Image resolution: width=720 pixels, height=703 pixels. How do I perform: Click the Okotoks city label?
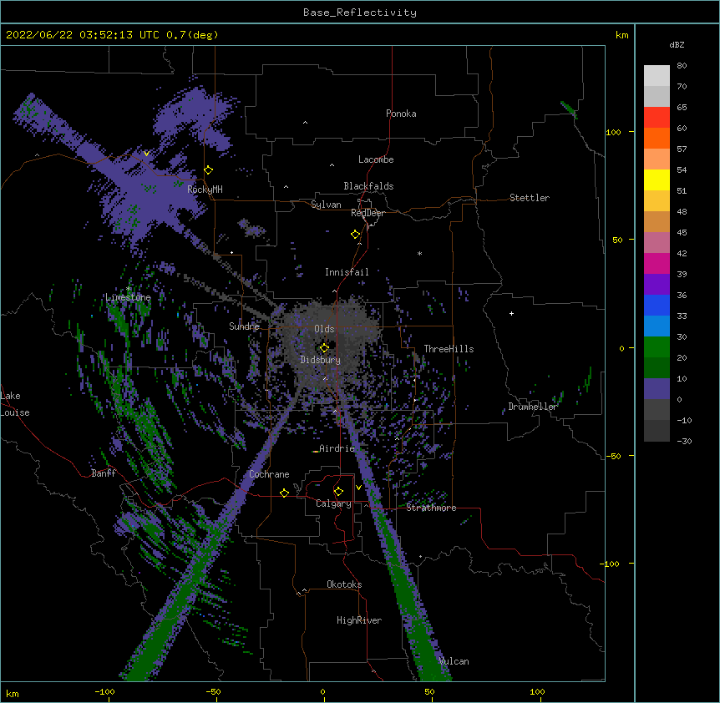[x=344, y=584]
